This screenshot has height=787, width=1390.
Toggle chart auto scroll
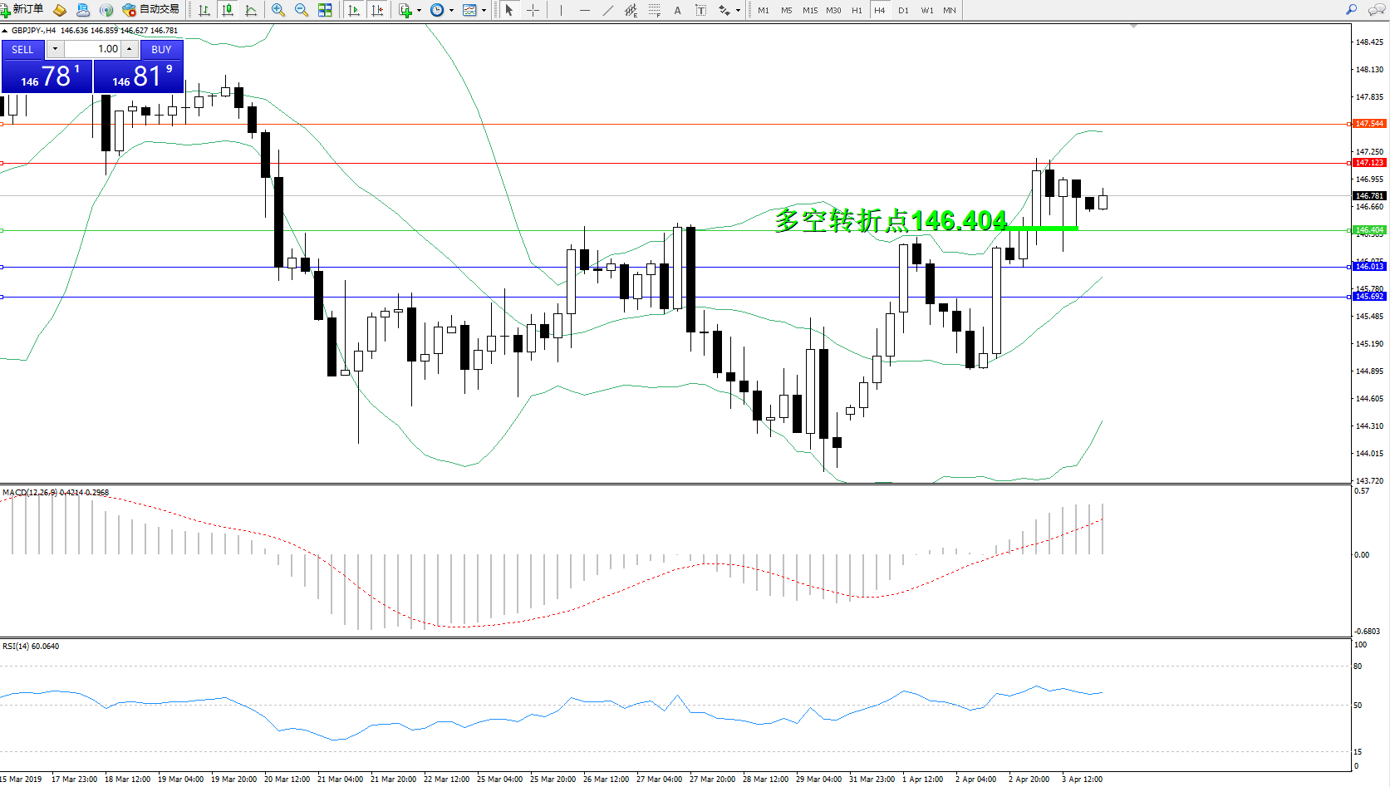(354, 10)
